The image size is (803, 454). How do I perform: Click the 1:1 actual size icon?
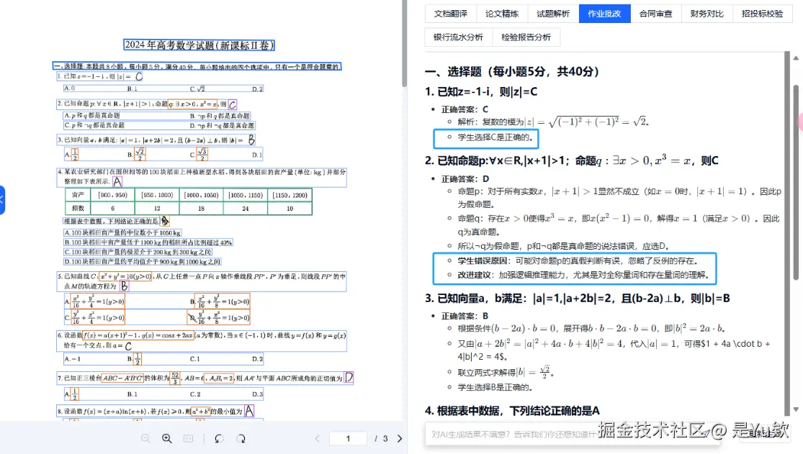pyautogui.click(x=188, y=439)
